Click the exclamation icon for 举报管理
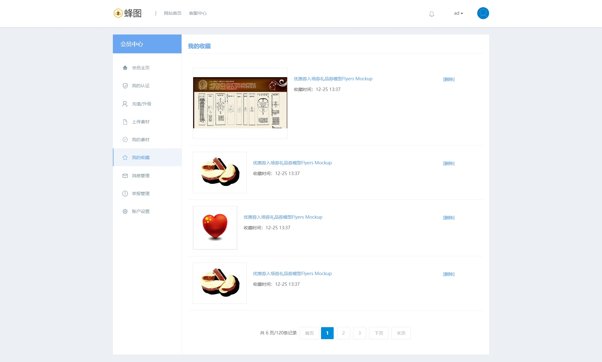 coord(125,194)
